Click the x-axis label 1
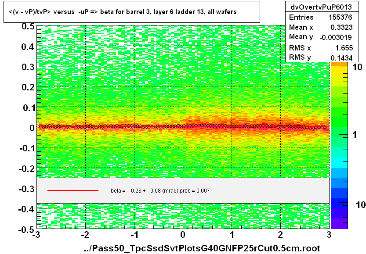The image size is (366, 254). (x=232, y=235)
